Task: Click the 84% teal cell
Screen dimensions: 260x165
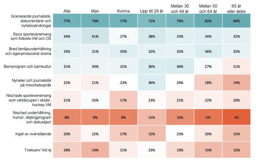Action: click(x=236, y=21)
